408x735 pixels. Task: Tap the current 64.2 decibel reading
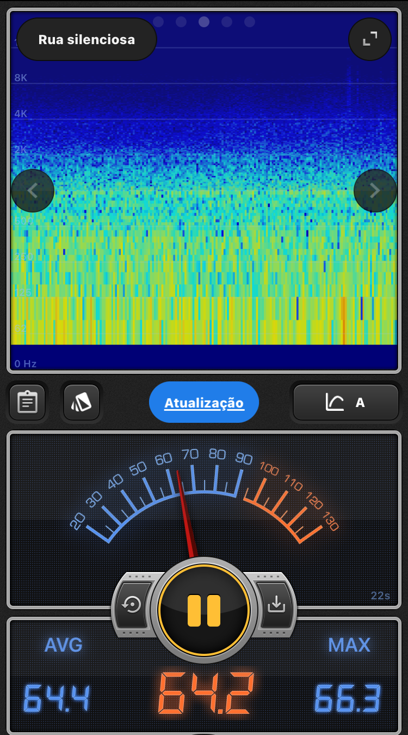(206, 694)
